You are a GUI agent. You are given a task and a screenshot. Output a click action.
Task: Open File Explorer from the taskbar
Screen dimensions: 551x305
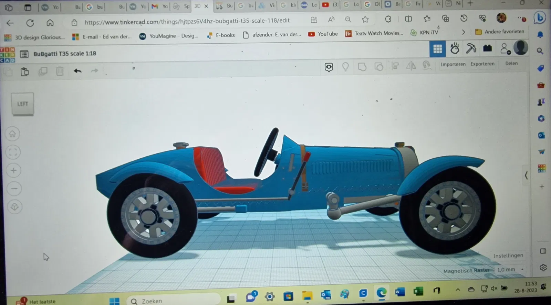[307, 295]
